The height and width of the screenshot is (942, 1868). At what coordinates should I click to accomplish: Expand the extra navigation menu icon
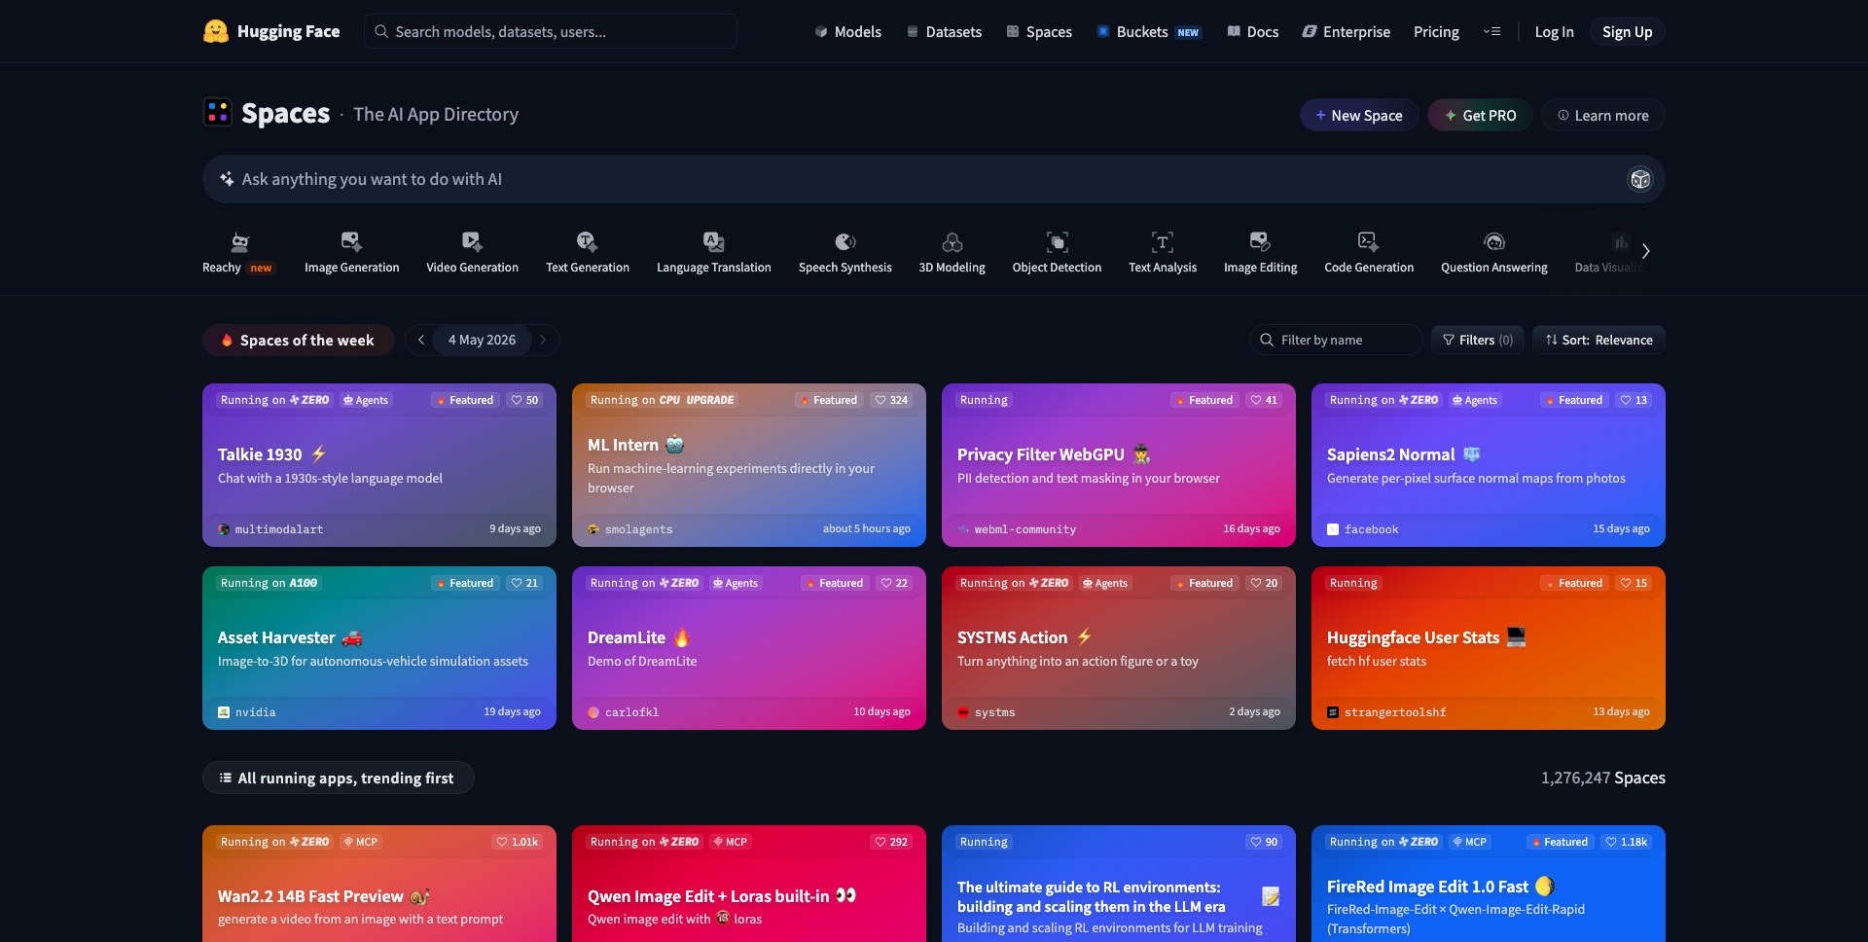pyautogui.click(x=1491, y=31)
